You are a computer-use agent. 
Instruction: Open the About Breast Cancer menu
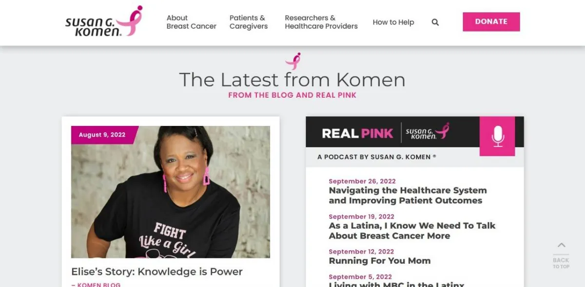[191, 22]
